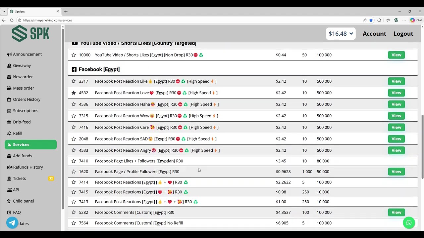Open the WhatsApp floating chat icon
This screenshot has width=424, height=238.
(x=409, y=223)
